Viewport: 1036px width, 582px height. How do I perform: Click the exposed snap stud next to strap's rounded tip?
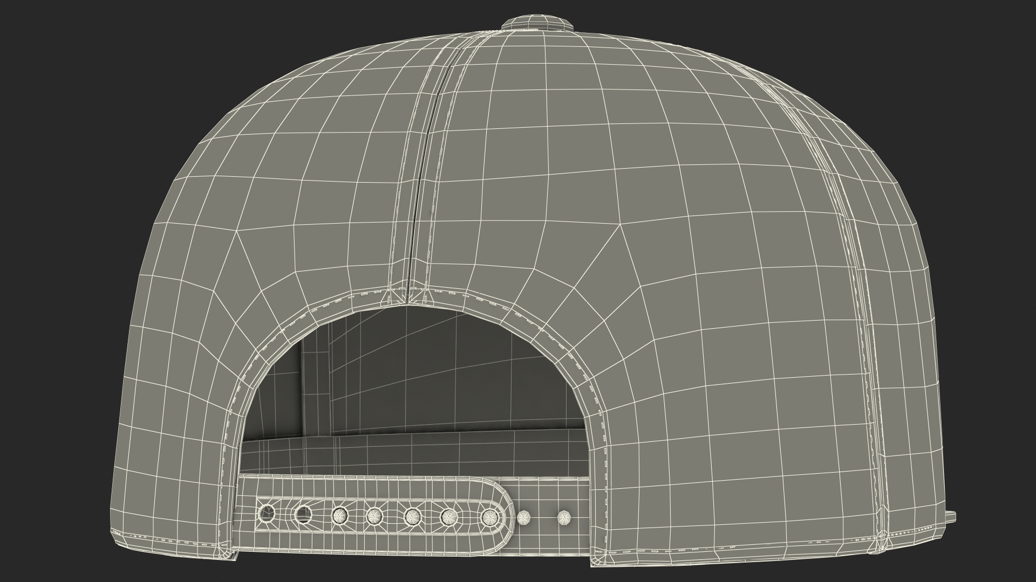point(524,518)
